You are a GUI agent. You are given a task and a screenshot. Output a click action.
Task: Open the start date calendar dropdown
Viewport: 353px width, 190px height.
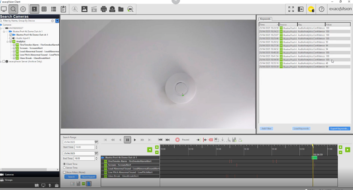click(x=96, y=142)
